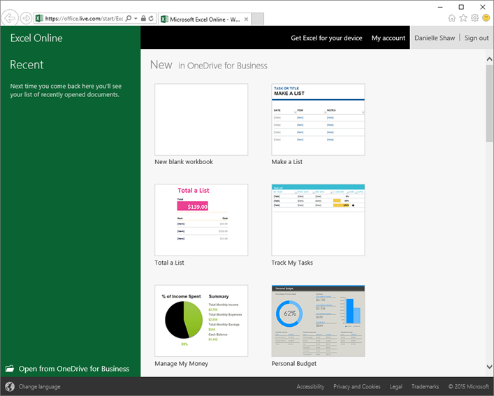
Task: Click the Excel icon in the address bar
Action: pyautogui.click(x=39, y=18)
